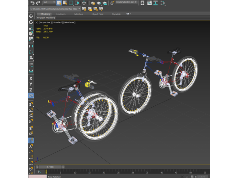The width and height of the screenshot is (238, 178).
Task: Open the Schematic View icon
Action: 163,3
